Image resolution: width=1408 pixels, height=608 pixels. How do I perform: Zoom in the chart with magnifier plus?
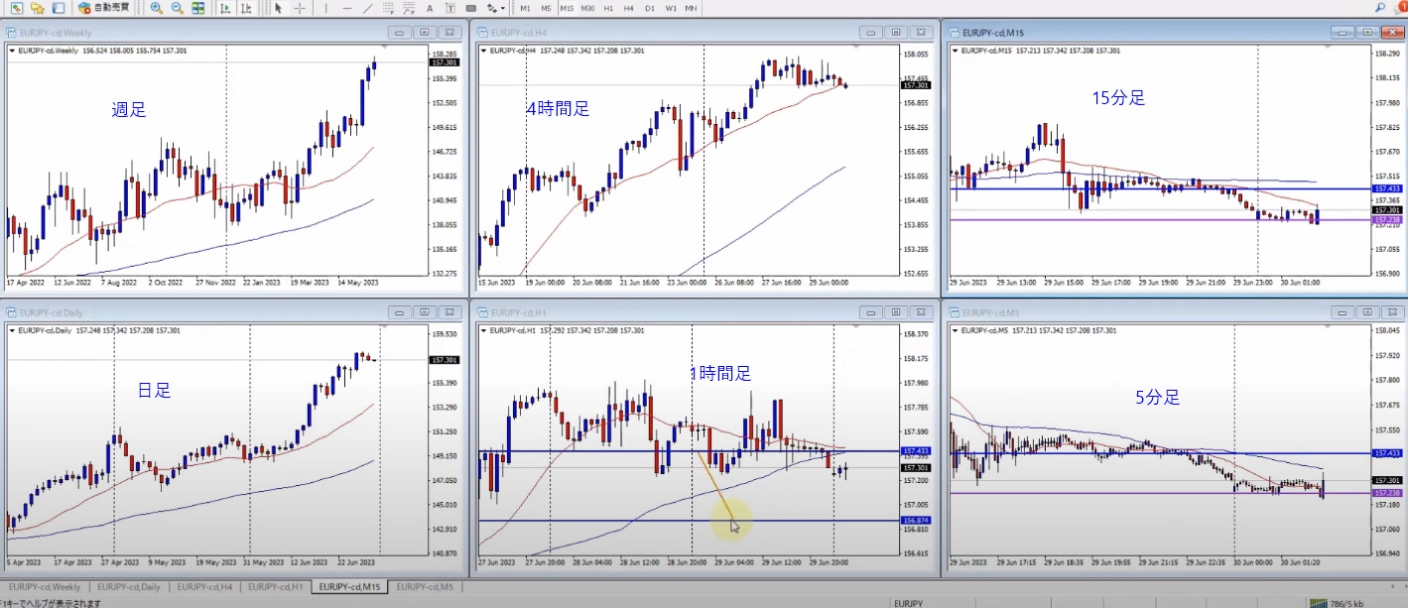coord(156,8)
